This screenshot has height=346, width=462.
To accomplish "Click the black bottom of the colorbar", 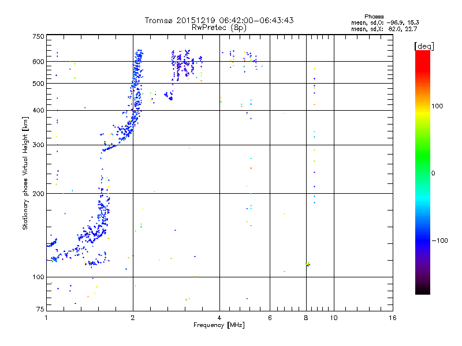I will click(x=423, y=290).
